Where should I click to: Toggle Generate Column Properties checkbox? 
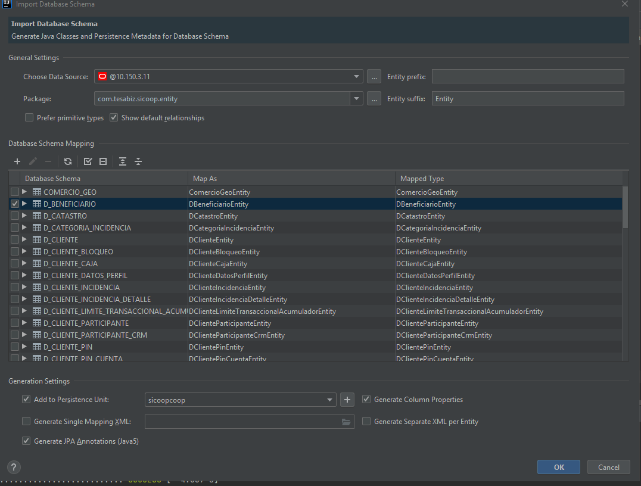366,400
